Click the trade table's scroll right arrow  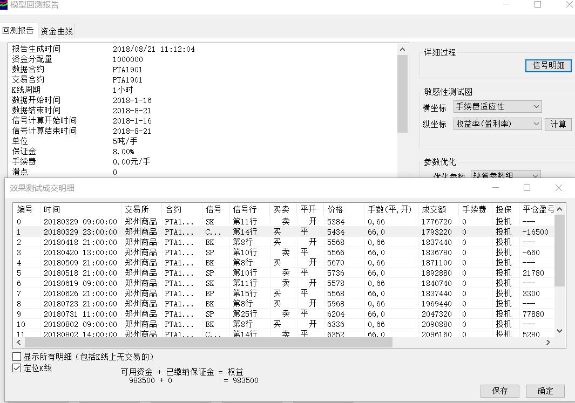click(548, 342)
